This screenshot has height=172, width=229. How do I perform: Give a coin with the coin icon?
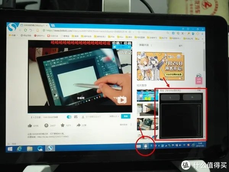[x=46, y=125]
